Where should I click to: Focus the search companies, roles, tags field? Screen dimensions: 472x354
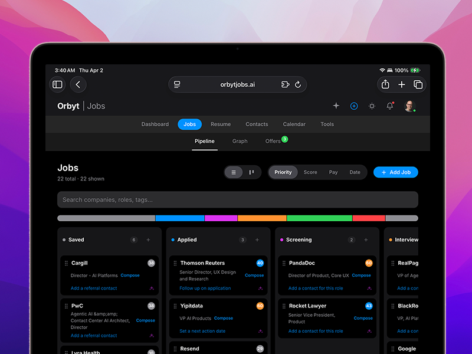coord(238,199)
